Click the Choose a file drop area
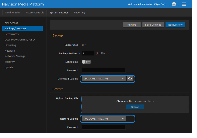 [x=135, y=100]
